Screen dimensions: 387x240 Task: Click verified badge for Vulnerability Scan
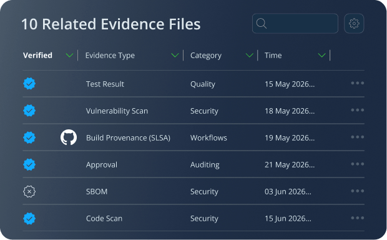[x=29, y=111]
